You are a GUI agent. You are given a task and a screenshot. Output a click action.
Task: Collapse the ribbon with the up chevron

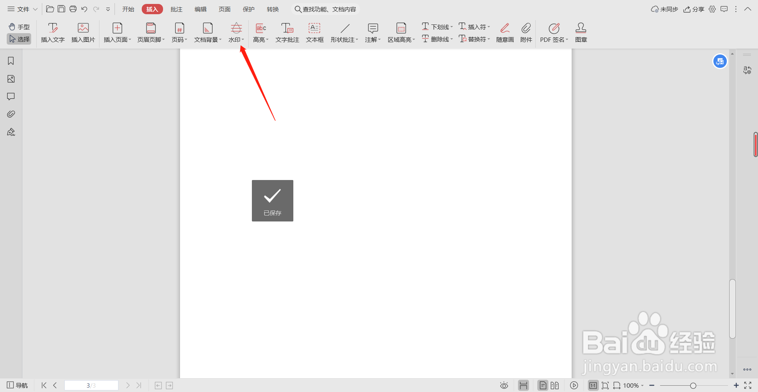[748, 9]
